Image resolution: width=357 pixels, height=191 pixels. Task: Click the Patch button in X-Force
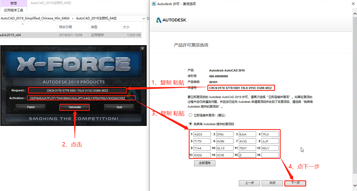[x=31, y=107]
